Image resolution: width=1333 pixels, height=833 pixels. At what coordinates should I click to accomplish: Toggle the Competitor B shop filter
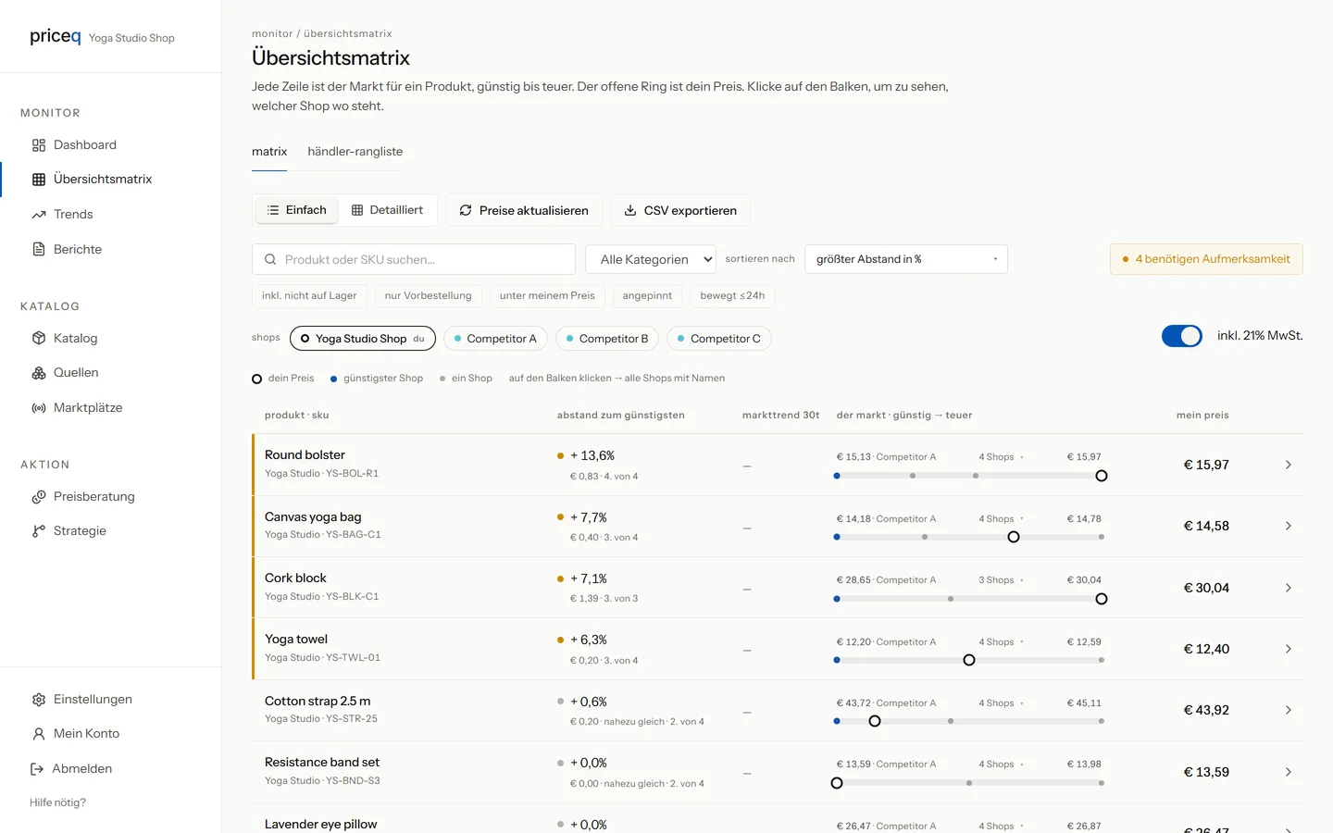point(607,339)
